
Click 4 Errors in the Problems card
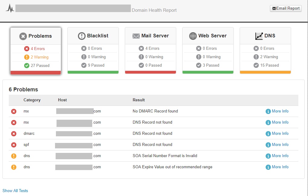pos(37,49)
